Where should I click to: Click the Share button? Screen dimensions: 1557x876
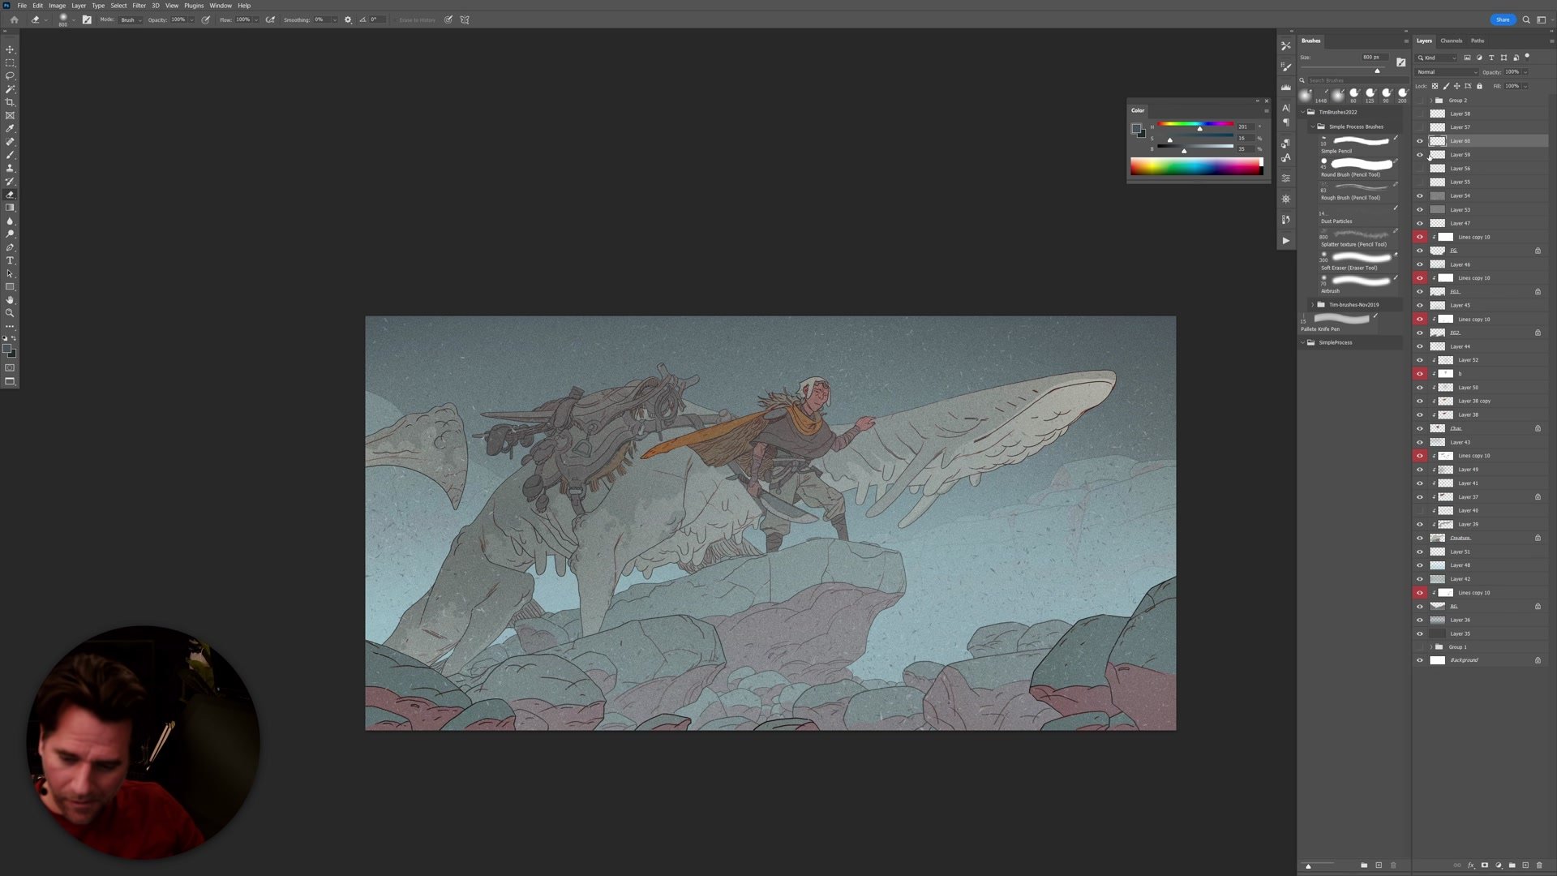1503,19
